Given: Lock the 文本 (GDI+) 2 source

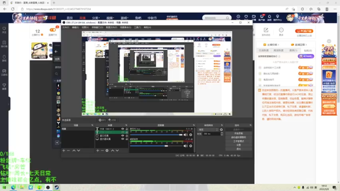Looking at the screenshot, I should [x=127, y=129].
